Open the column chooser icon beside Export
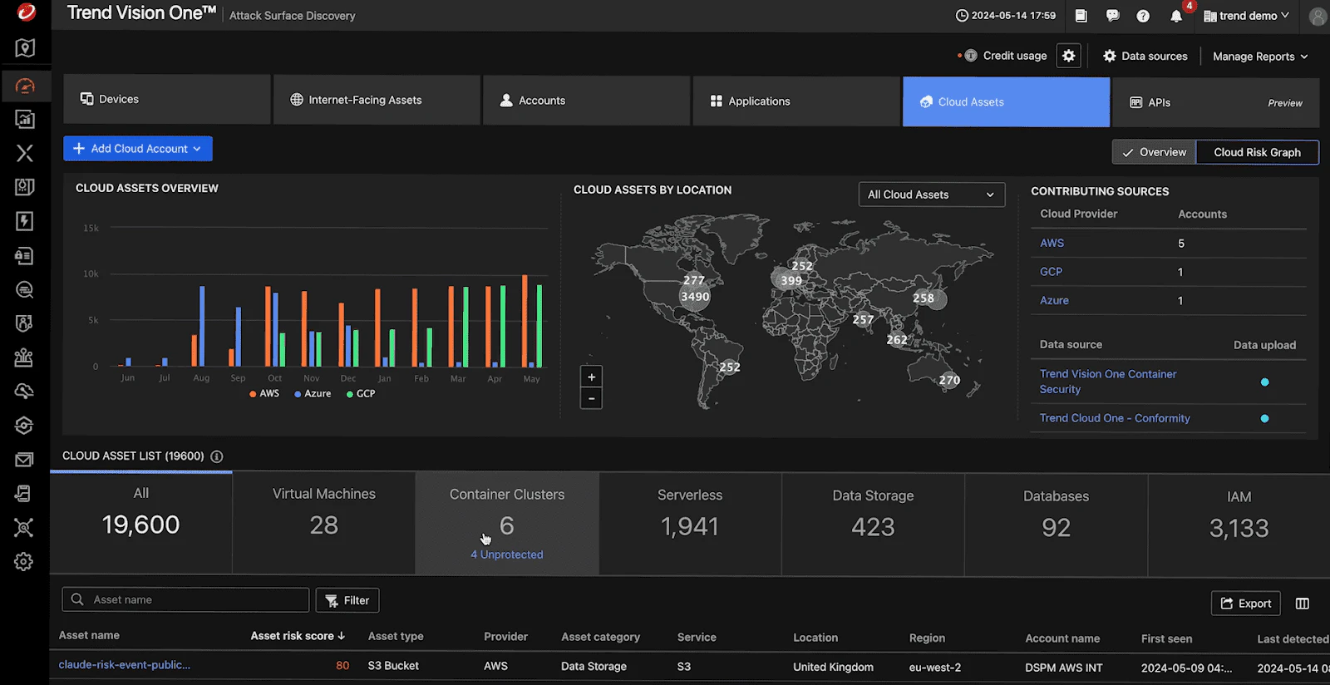Screen dimensions: 1330x685 pyautogui.click(x=1303, y=604)
